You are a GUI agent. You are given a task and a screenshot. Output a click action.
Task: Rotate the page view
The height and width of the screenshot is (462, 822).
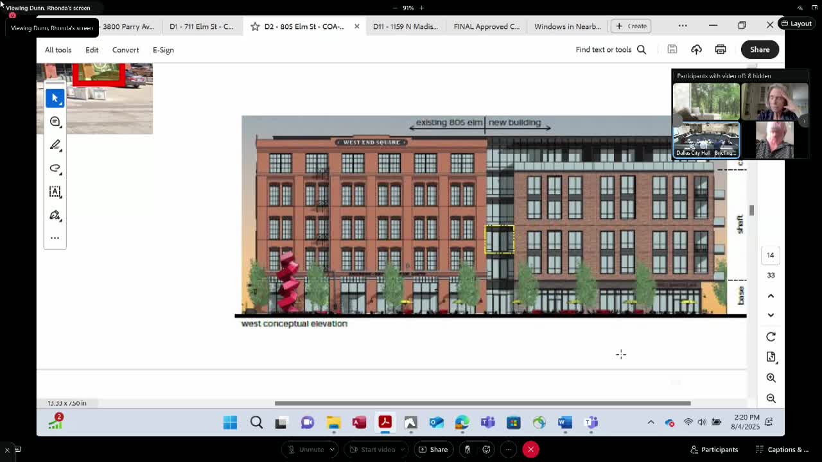coord(771,336)
